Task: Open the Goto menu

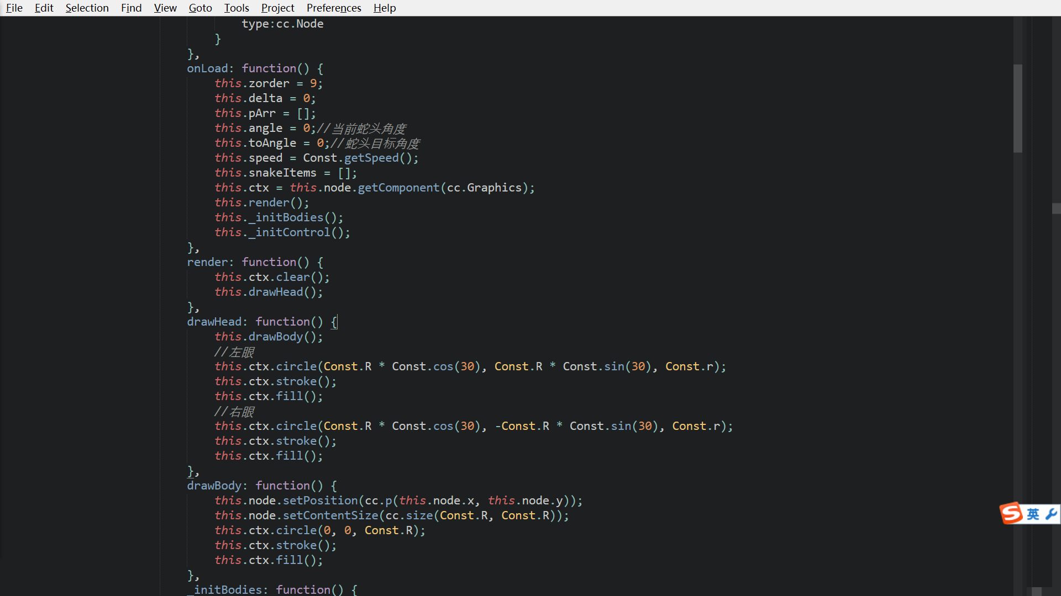Action: click(200, 8)
